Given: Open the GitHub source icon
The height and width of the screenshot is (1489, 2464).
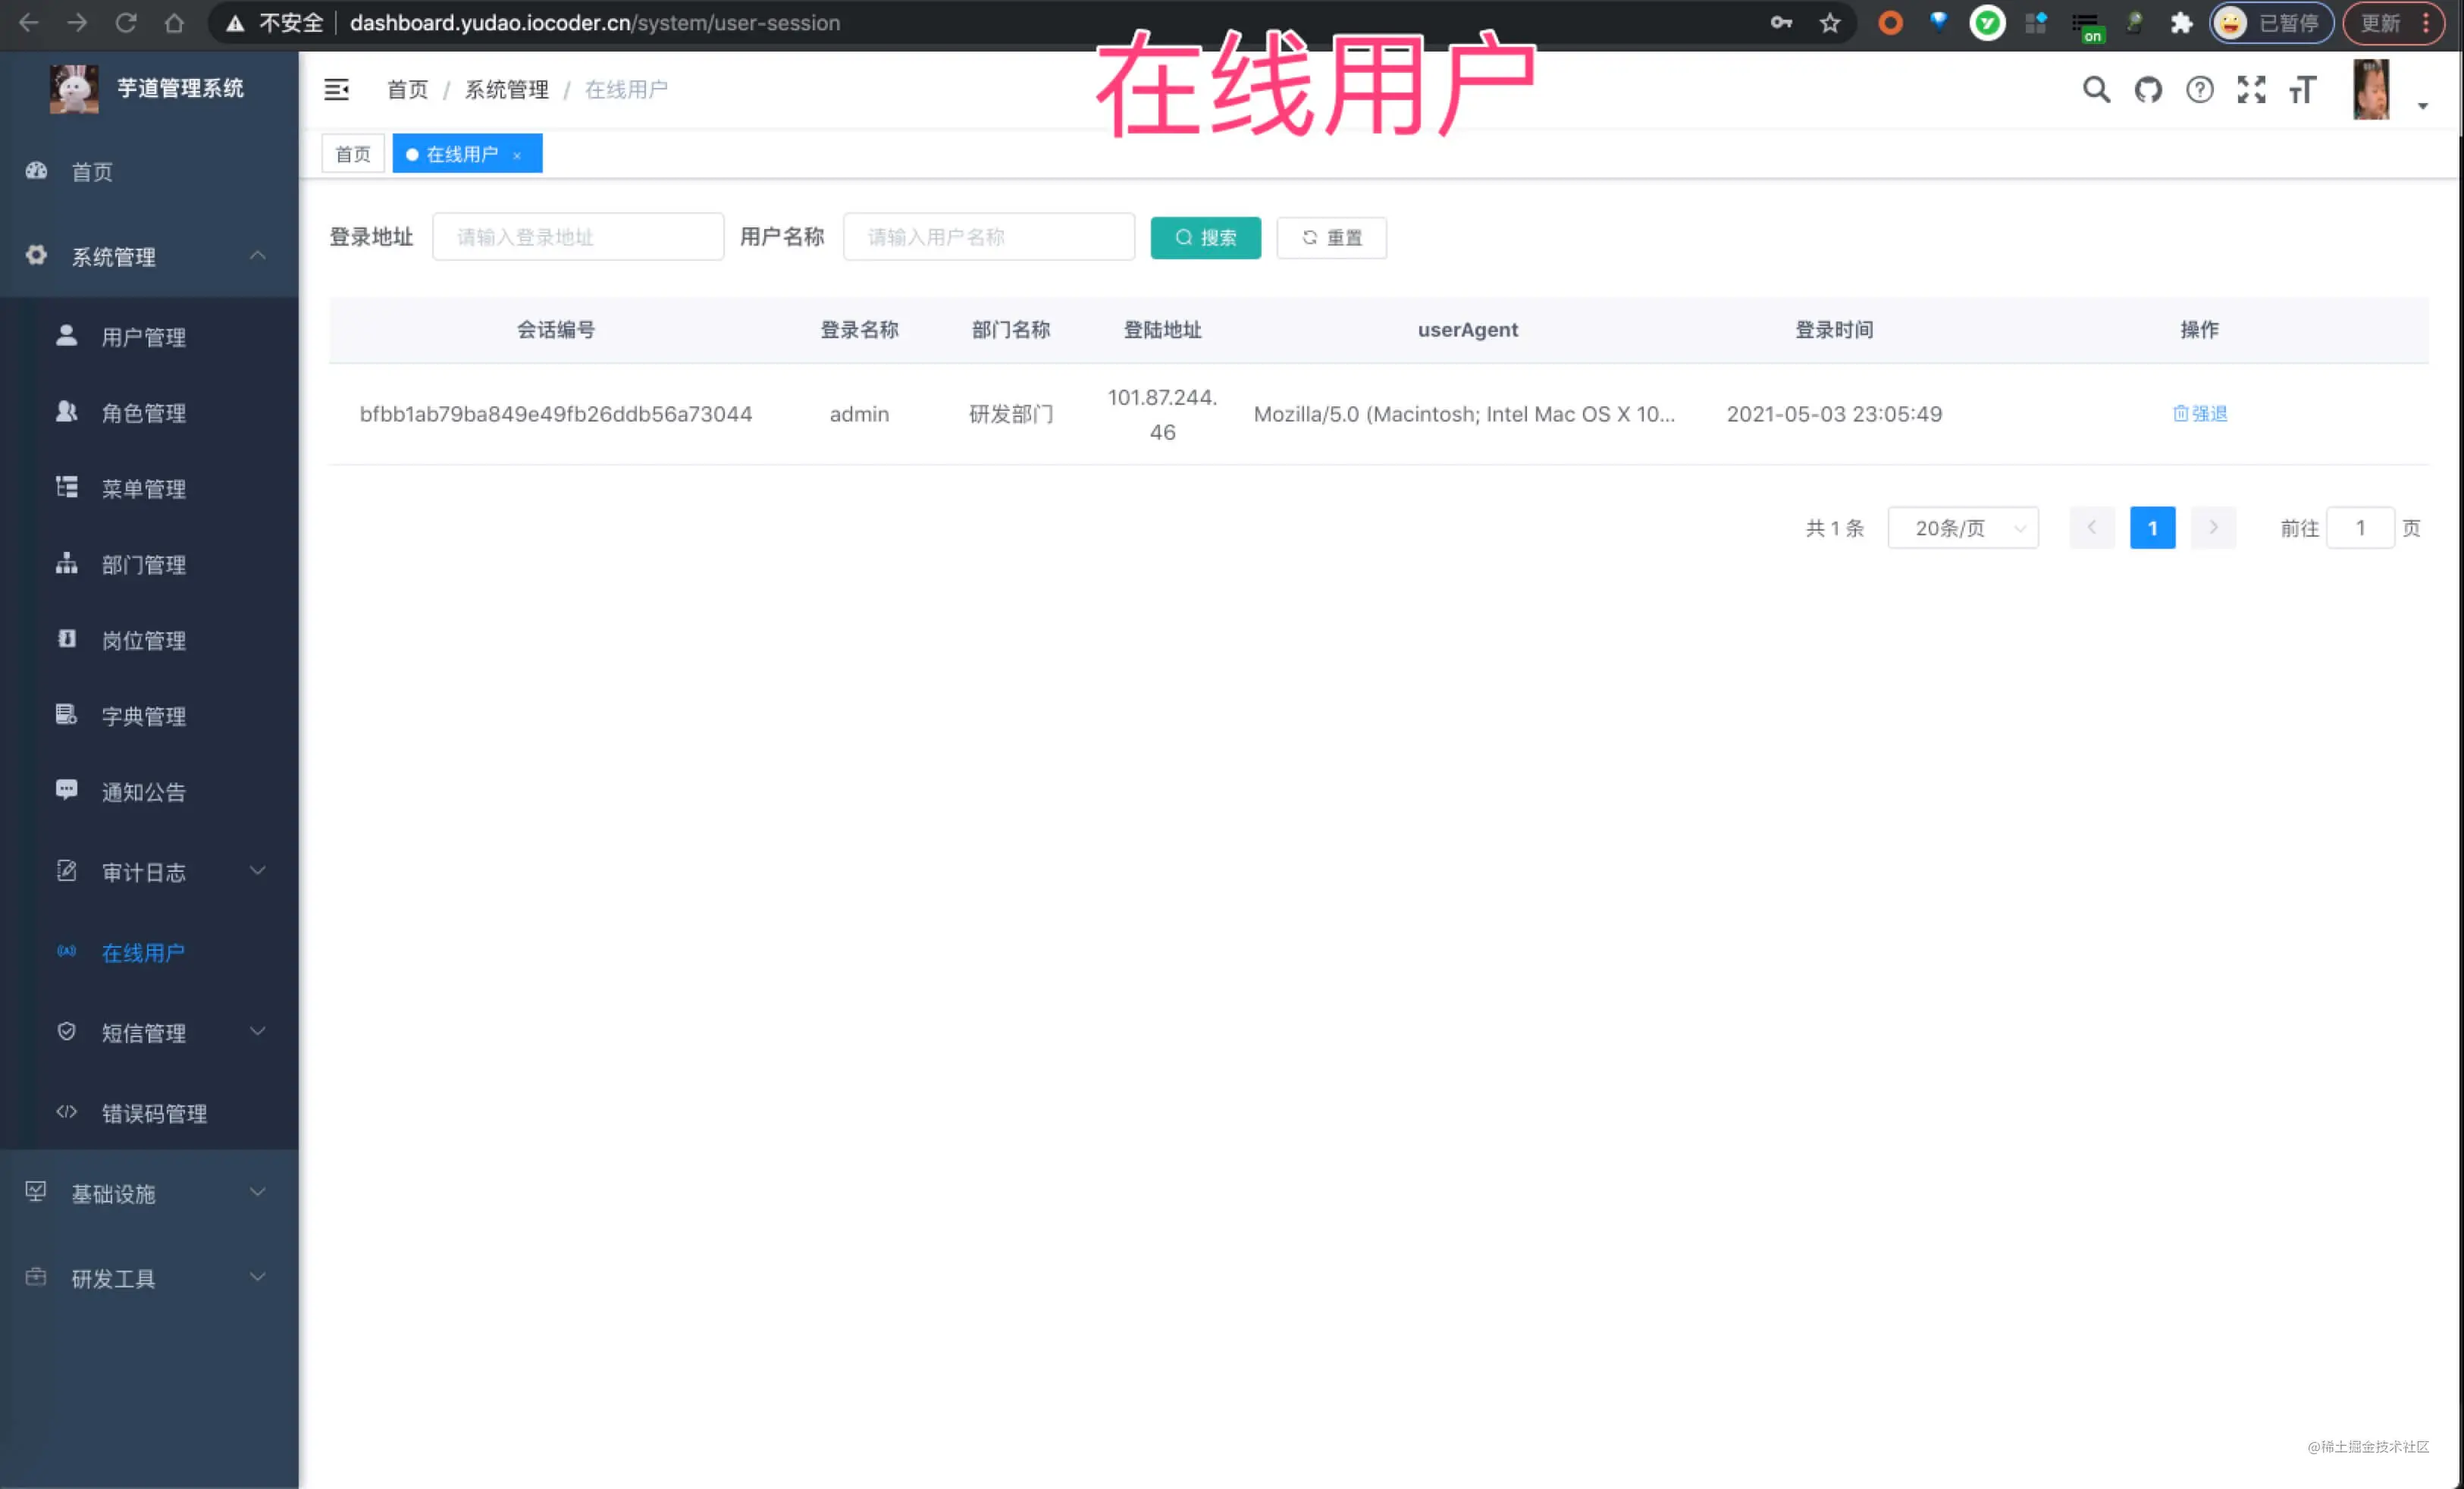Looking at the screenshot, I should point(2148,90).
